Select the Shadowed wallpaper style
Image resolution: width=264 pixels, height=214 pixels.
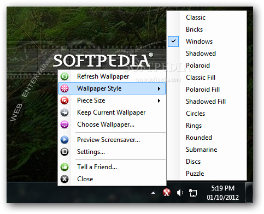(x=207, y=53)
